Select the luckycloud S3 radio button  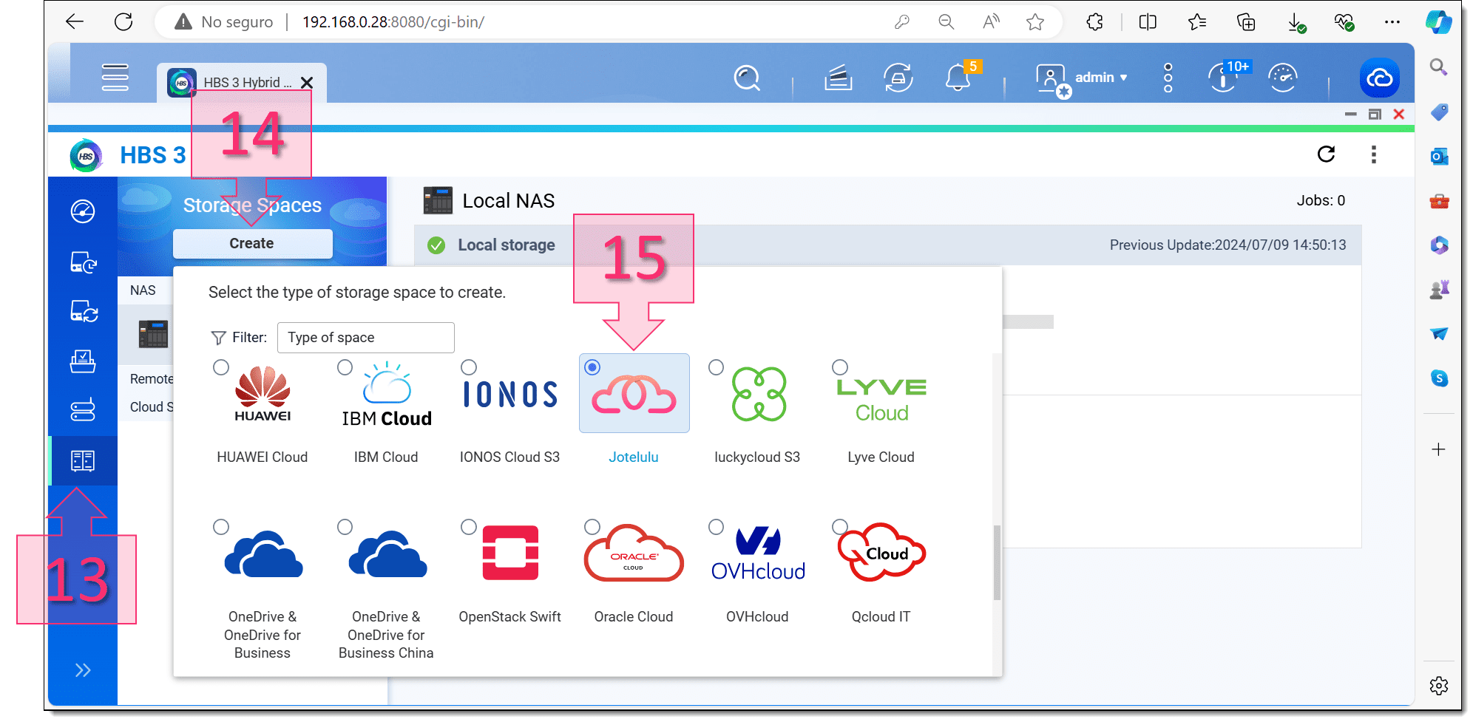pos(716,367)
